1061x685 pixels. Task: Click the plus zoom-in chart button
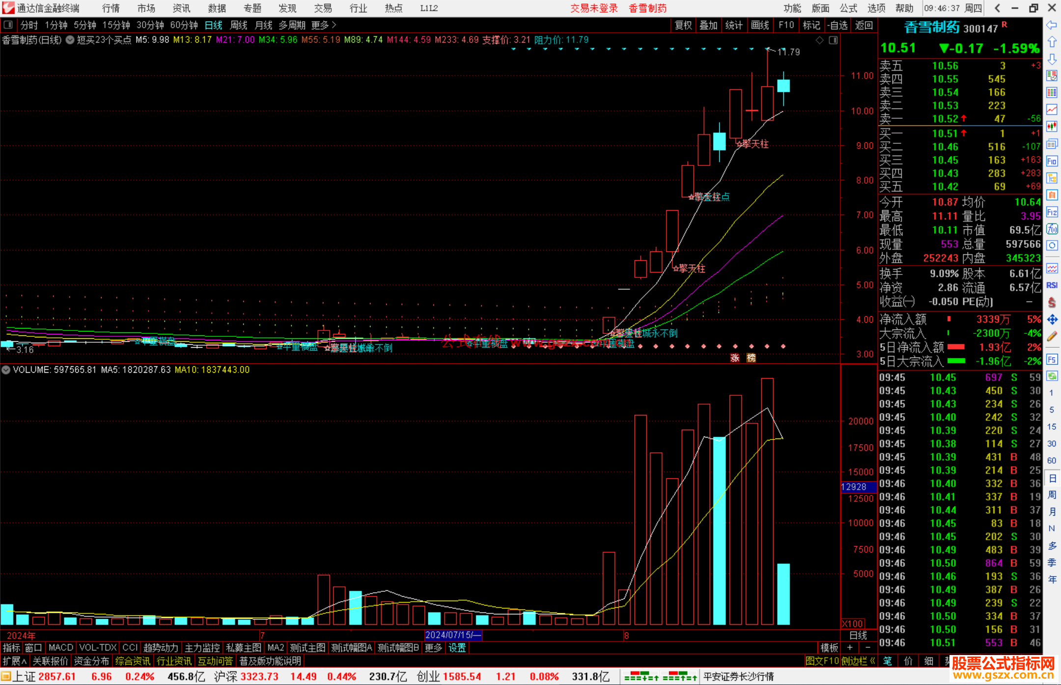point(850,648)
